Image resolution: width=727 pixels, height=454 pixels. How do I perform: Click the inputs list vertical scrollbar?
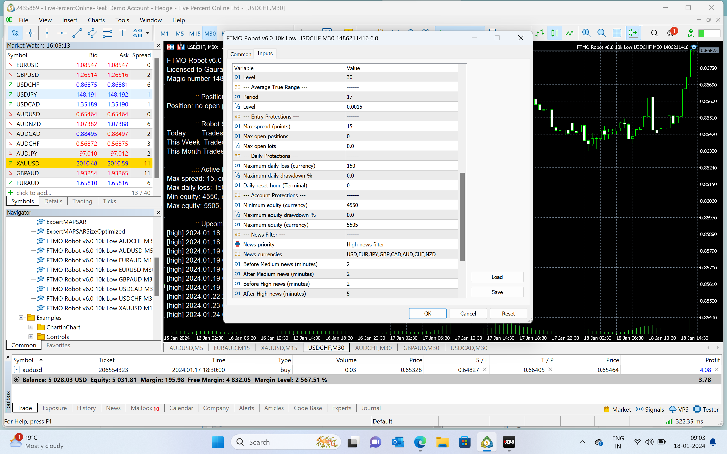462,217
